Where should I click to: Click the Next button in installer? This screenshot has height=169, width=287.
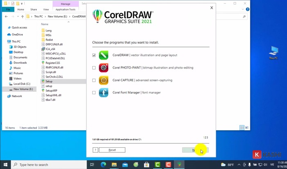(195, 150)
